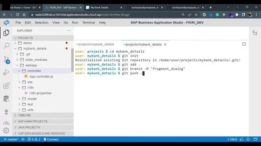Open the storyboard icon below the database icon
This screenshot has height=146, width=261.
point(7,112)
